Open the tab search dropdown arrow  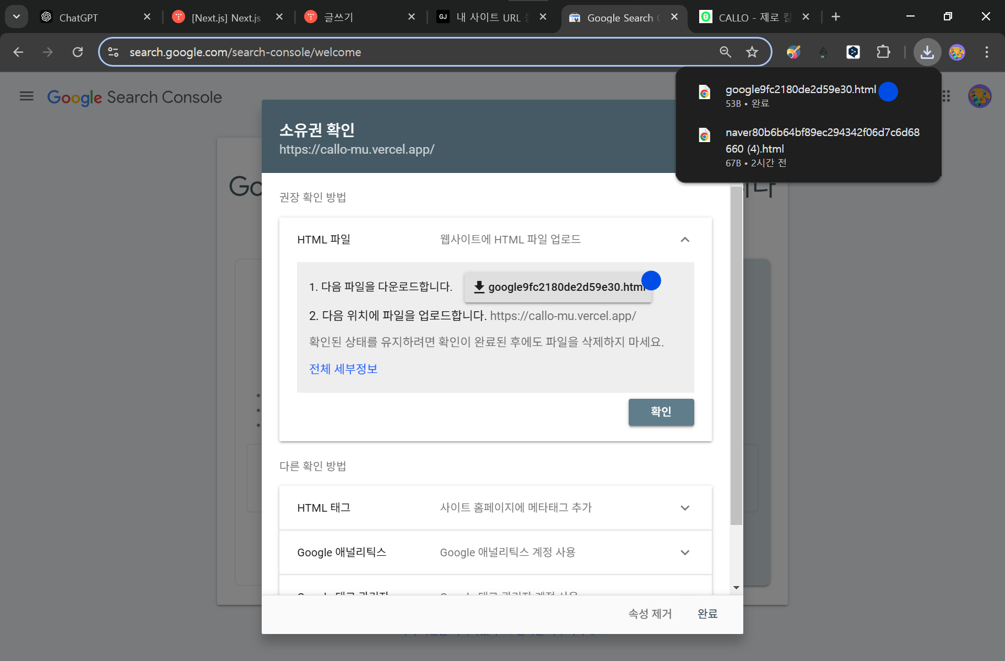tap(17, 17)
